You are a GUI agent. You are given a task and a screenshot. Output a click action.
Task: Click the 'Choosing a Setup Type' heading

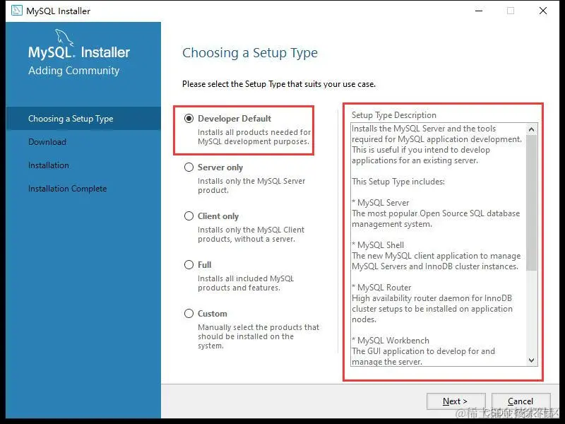pyautogui.click(x=250, y=53)
